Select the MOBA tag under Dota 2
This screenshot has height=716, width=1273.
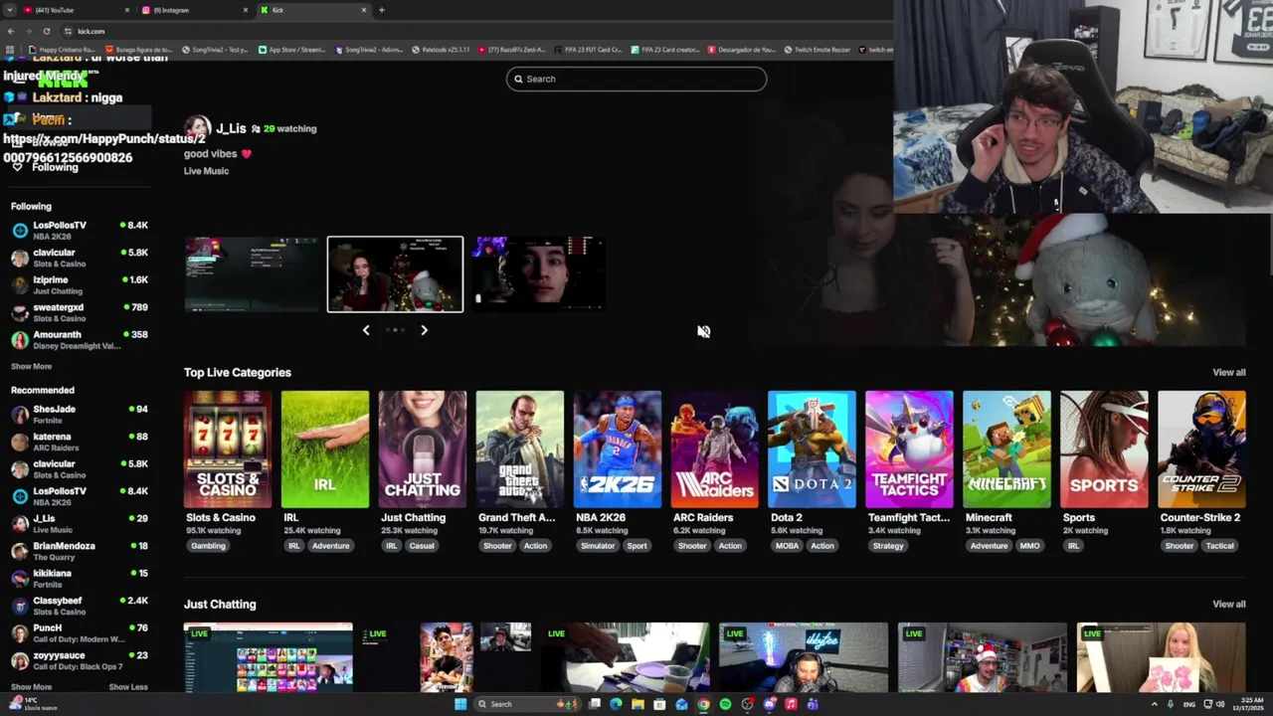(x=787, y=546)
